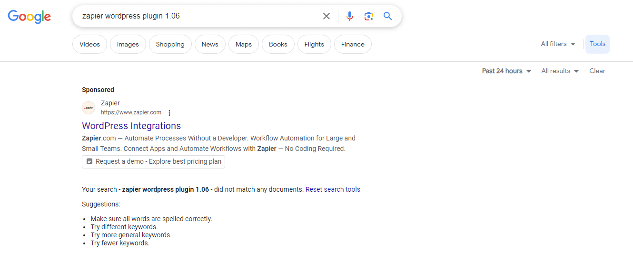Click the Zapier favicon in sponsored result

pos(89,108)
